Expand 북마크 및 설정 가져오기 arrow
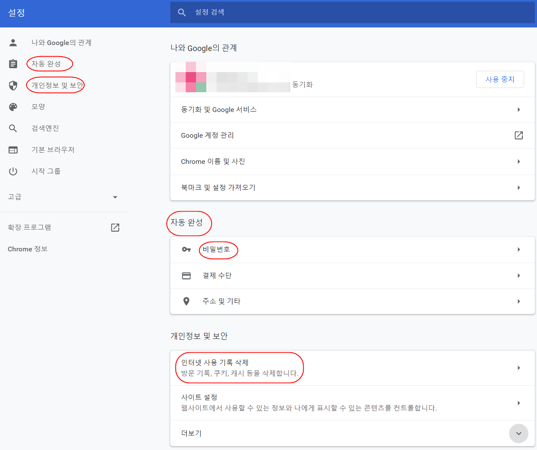Image resolution: width=537 pixels, height=450 pixels. (519, 188)
